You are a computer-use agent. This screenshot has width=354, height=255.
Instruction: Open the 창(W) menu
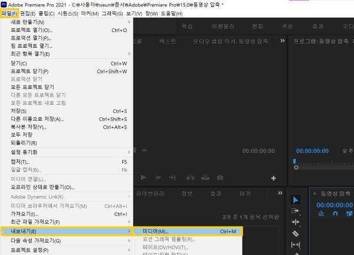coord(152,14)
